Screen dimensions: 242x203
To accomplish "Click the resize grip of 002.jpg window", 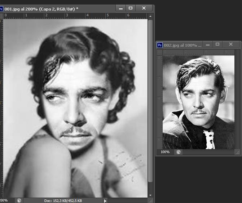I will tap(238, 152).
